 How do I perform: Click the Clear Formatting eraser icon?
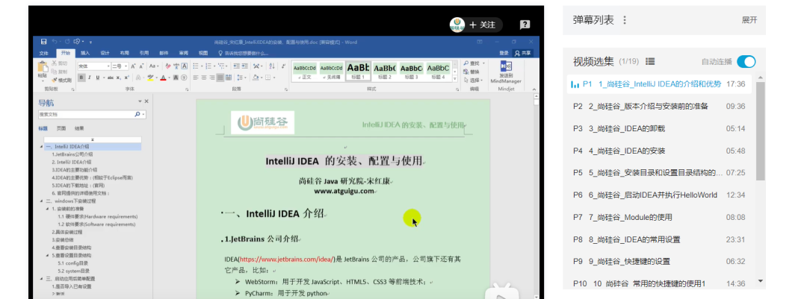pos(168,66)
